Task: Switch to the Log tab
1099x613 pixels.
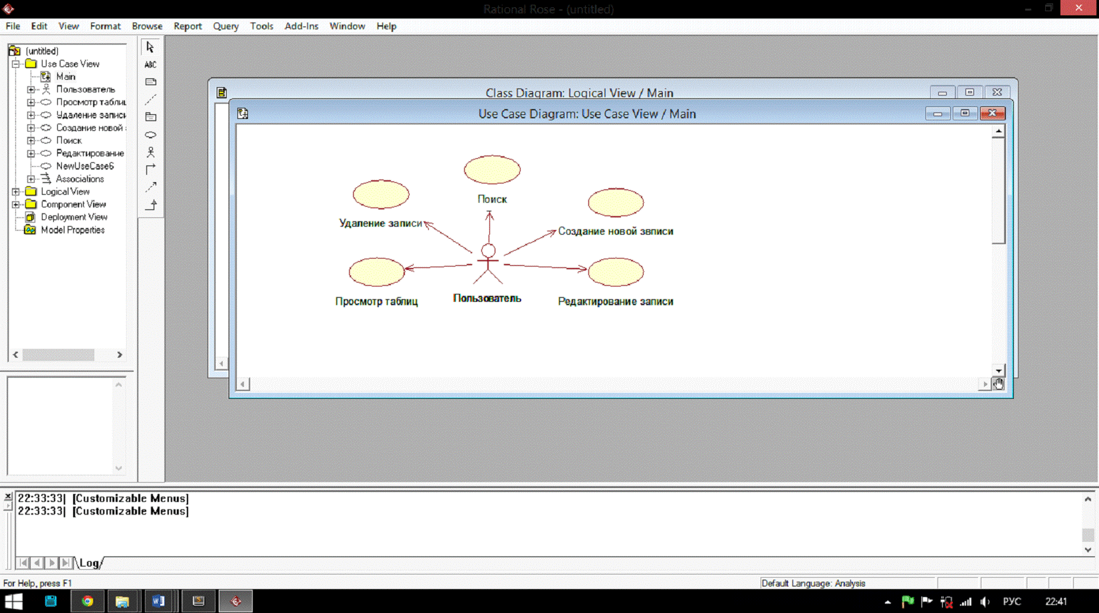Action: pos(89,563)
